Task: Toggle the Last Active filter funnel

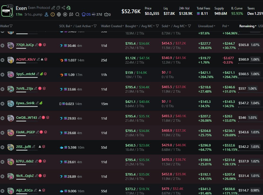Action: 95,26
